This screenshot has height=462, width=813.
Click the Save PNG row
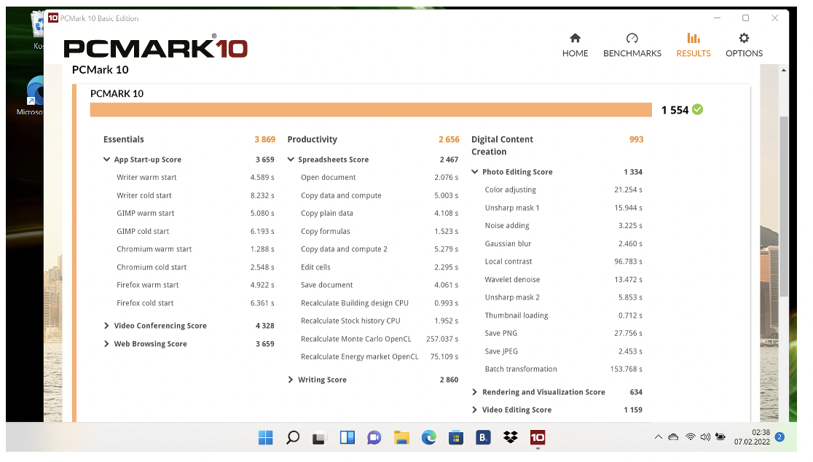564,334
